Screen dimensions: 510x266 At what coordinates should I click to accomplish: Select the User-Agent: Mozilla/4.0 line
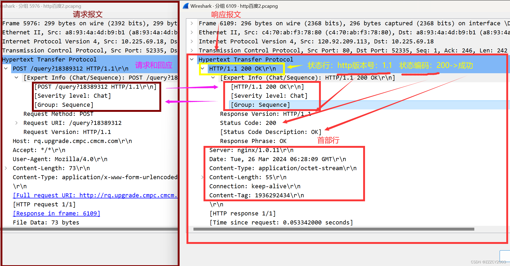tap(60, 159)
